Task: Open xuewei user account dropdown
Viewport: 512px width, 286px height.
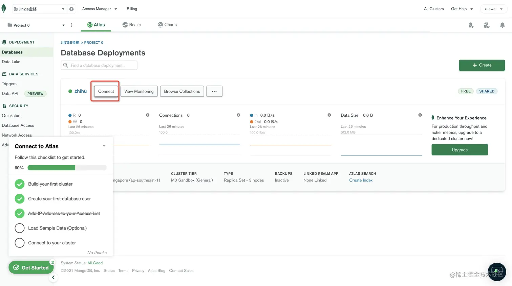Action: pos(494,9)
